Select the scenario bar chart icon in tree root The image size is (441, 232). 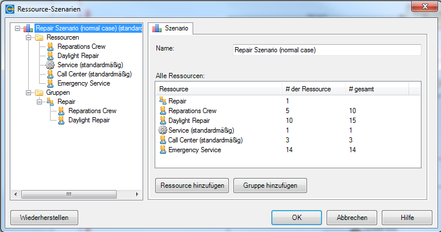(x=28, y=28)
